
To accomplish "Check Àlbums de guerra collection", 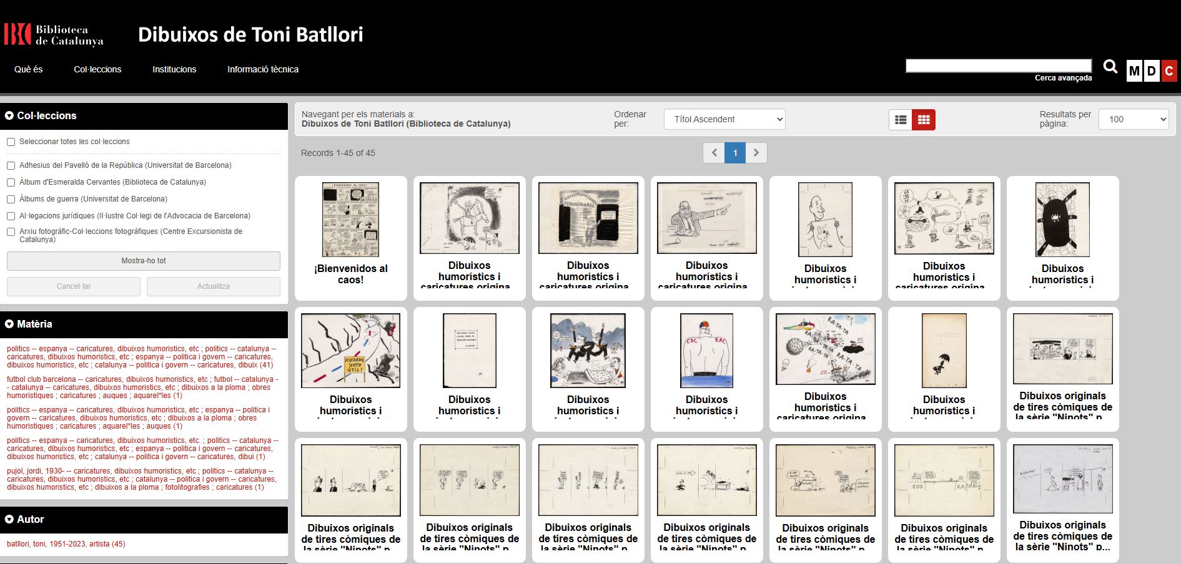I will pyautogui.click(x=11, y=200).
